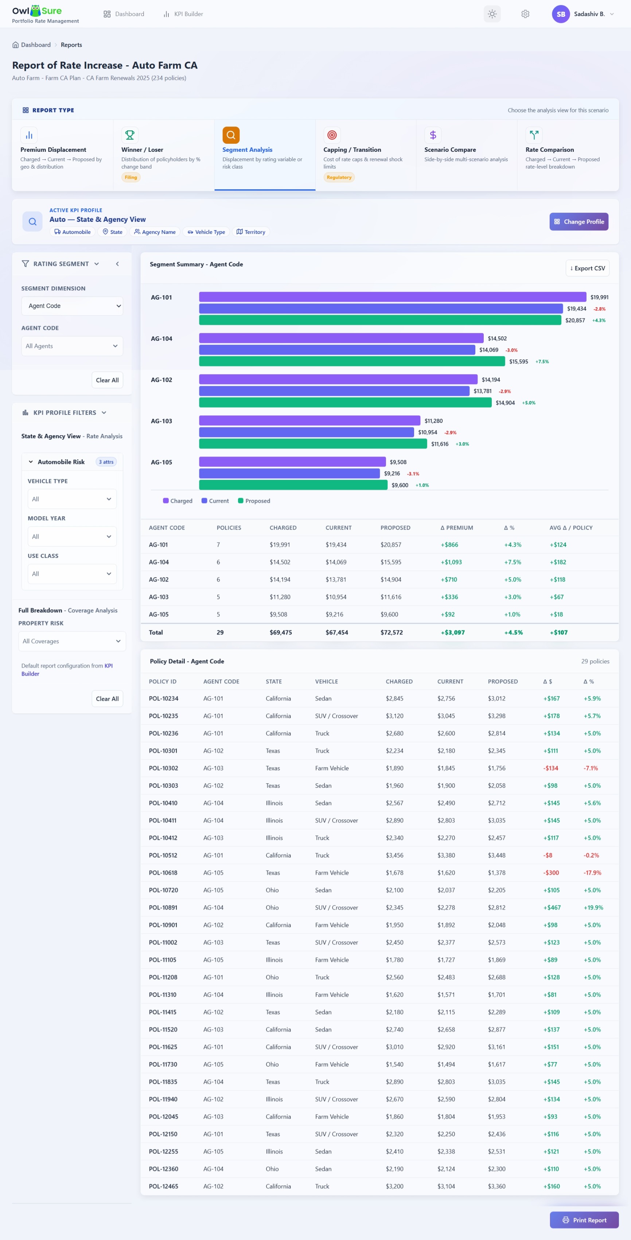631x1240 pixels.
Task: Click the Total row +$3,097 value
Action: pos(453,632)
